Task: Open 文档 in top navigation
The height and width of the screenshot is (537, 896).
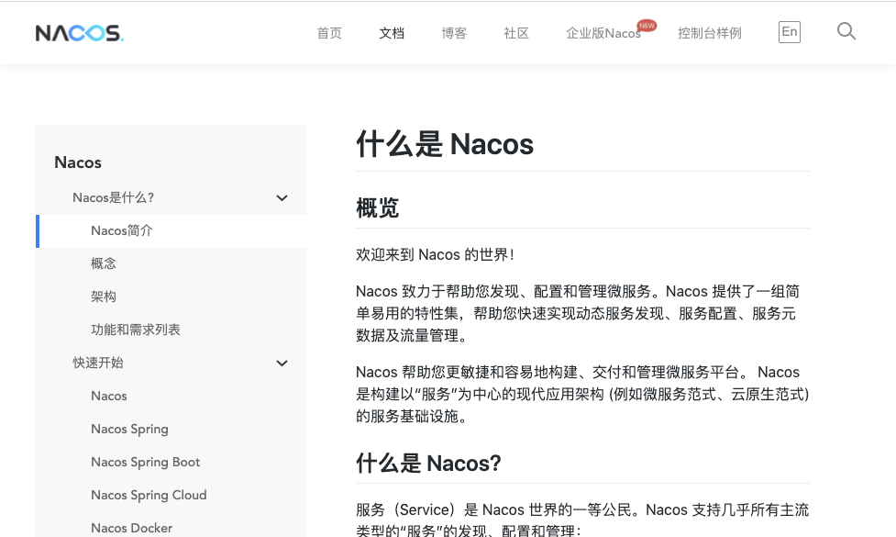Action: (392, 33)
